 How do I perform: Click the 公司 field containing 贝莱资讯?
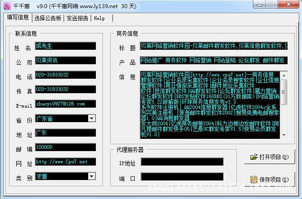click(66, 60)
